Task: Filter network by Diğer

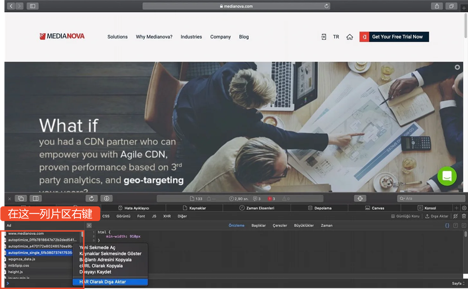Action: pos(182,216)
